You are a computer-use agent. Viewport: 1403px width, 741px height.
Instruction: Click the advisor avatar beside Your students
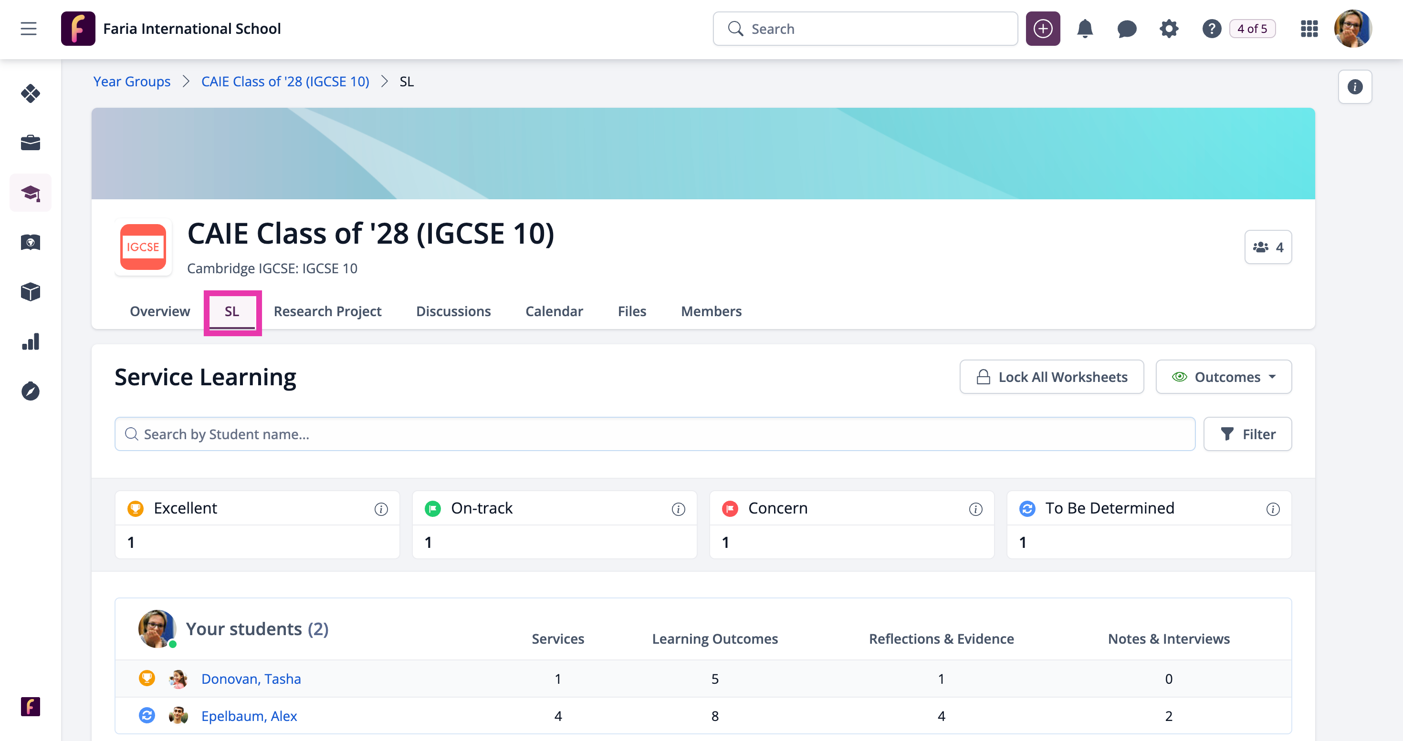click(157, 629)
